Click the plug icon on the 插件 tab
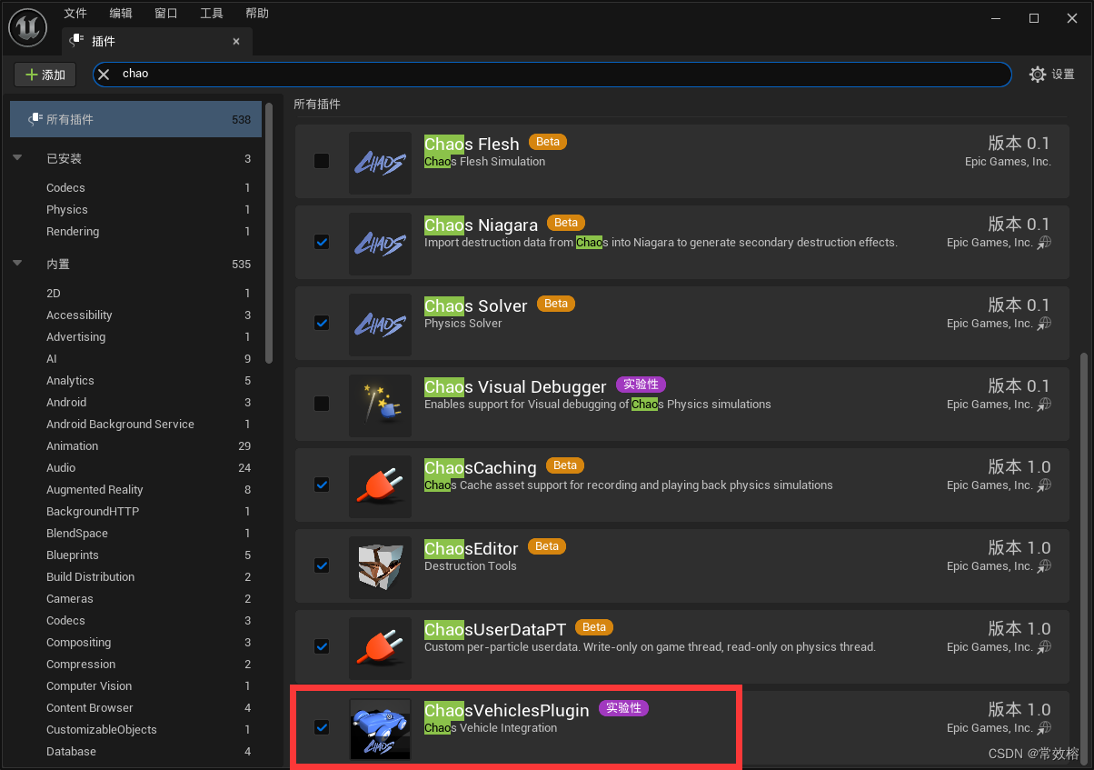This screenshot has height=770, width=1094. click(x=76, y=41)
